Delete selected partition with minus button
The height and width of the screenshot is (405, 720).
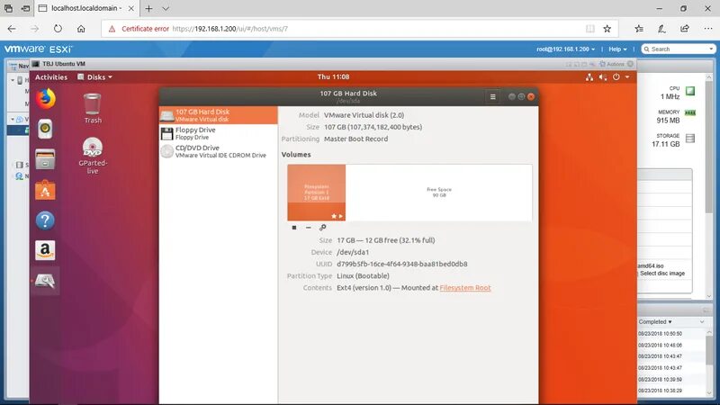(x=308, y=228)
